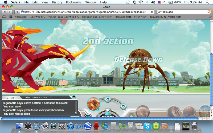Click the volume icon in the menu bar
The height and width of the screenshot is (133, 213).
(153, 2)
